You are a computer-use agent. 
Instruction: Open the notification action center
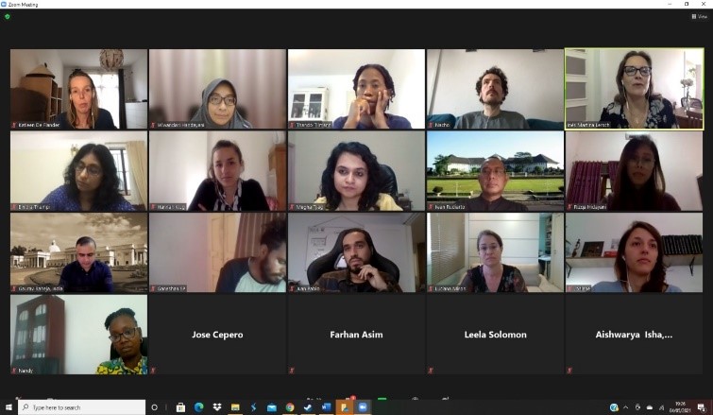click(702, 407)
